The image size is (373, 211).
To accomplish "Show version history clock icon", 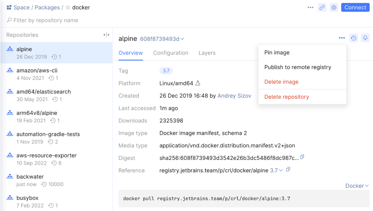I will click(x=354, y=38).
